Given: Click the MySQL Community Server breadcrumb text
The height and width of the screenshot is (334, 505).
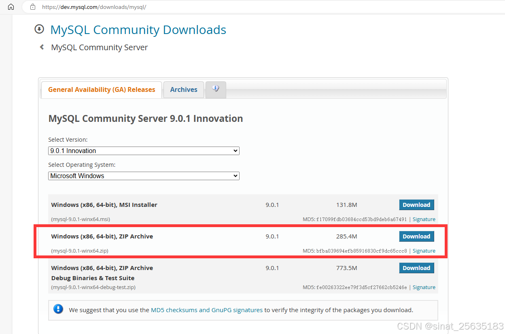Looking at the screenshot, I should click(x=100, y=47).
